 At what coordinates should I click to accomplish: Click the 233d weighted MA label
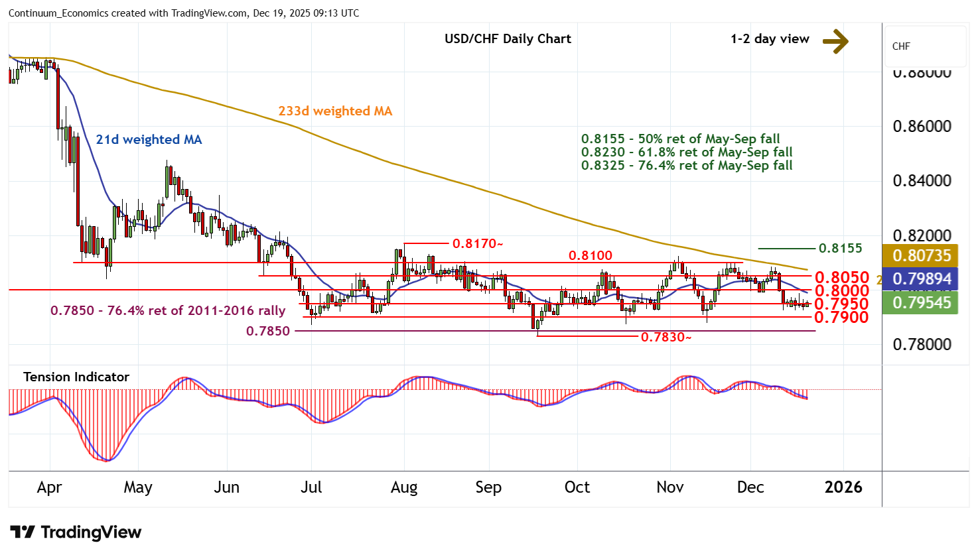pos(335,111)
